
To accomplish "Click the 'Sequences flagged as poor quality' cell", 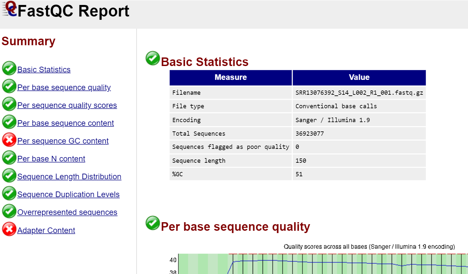I will pos(231,147).
